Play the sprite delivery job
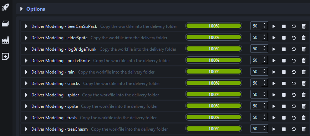This screenshot has height=136, width=310. pyautogui.click(x=274, y=106)
